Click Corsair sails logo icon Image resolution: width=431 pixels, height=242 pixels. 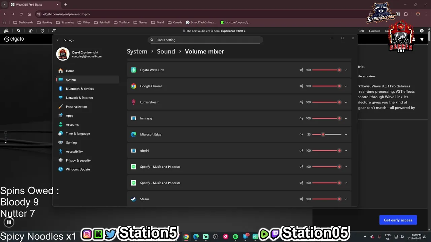point(6,31)
